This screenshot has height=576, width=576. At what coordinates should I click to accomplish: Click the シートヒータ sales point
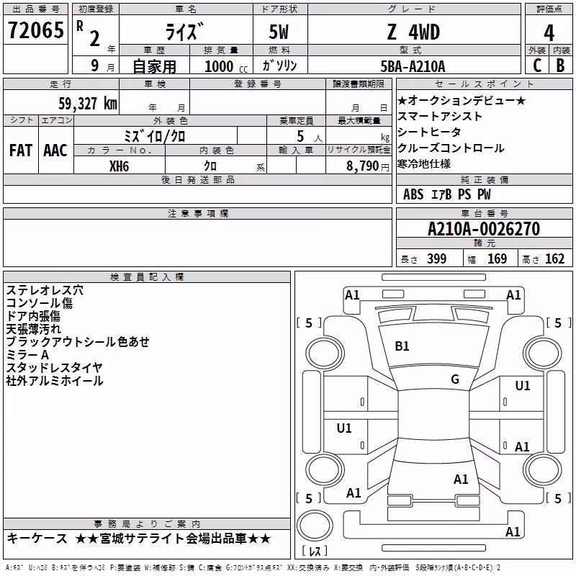click(429, 132)
